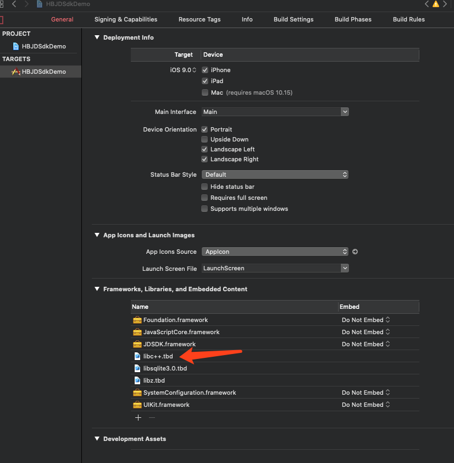
Task: Enable Hide status bar checkbox
Action: (x=204, y=187)
